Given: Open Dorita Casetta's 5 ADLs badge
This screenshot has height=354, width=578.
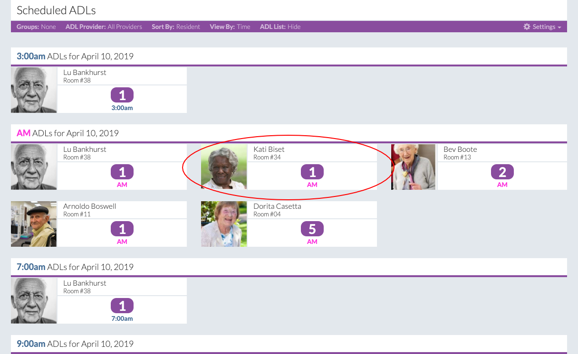Looking at the screenshot, I should click(312, 229).
